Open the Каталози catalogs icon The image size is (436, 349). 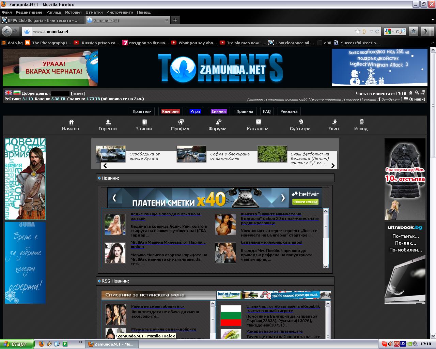(x=258, y=122)
